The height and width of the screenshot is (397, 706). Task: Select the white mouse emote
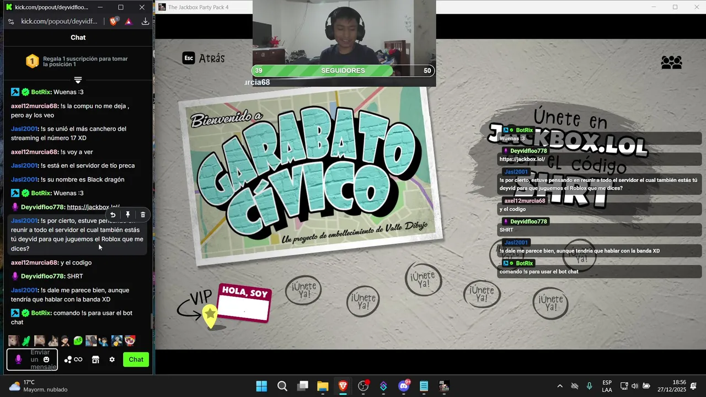[x=13, y=341]
